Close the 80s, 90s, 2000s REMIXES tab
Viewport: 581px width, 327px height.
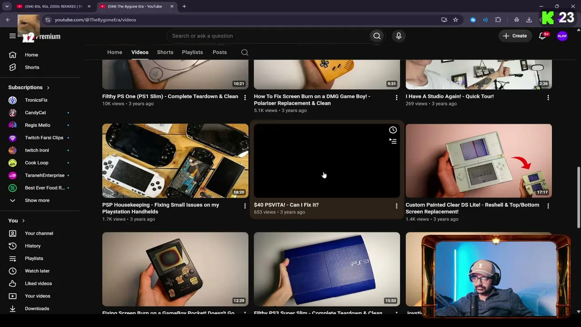89,6
